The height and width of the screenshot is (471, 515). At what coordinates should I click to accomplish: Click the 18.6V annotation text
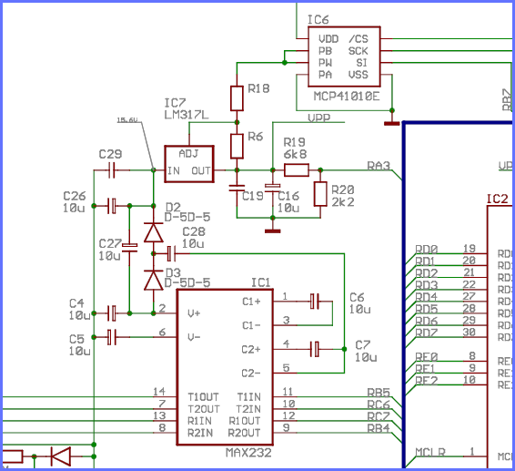127,120
